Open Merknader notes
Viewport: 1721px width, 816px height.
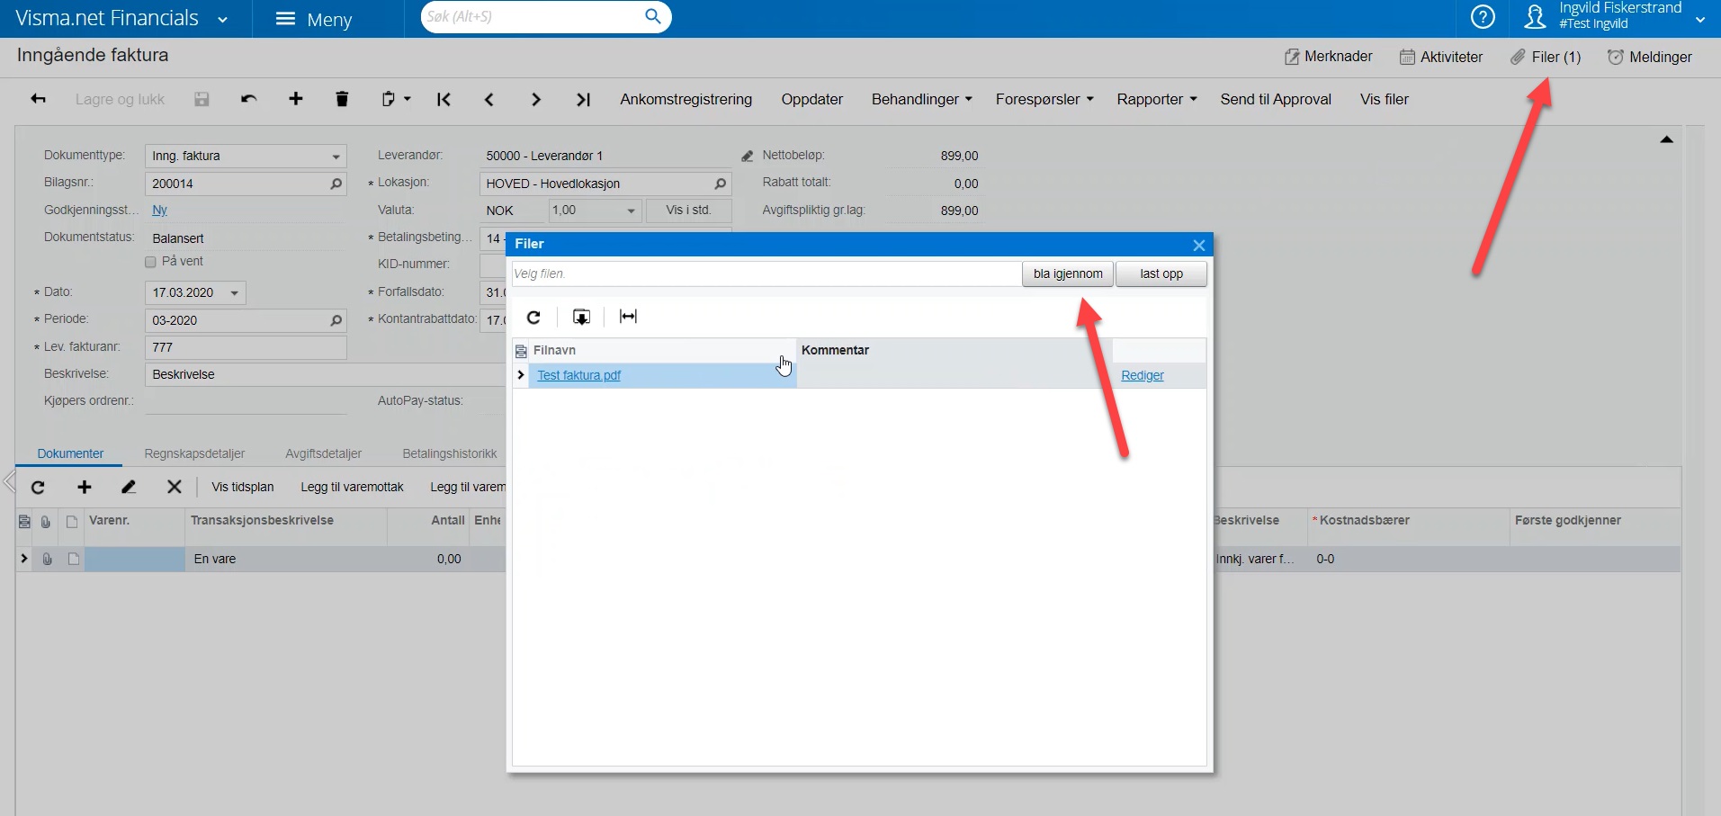(1328, 57)
